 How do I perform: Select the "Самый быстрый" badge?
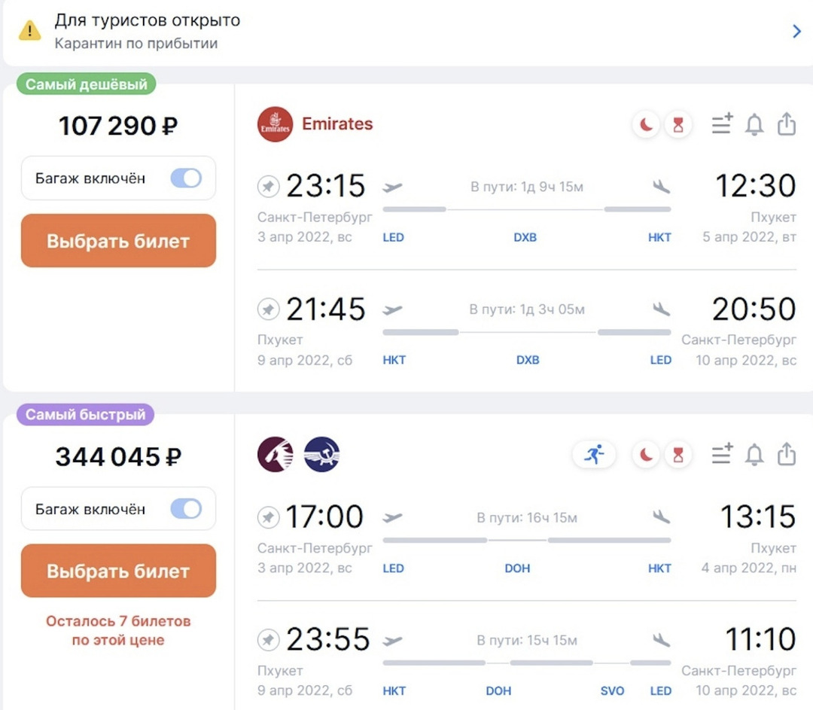click(x=86, y=414)
